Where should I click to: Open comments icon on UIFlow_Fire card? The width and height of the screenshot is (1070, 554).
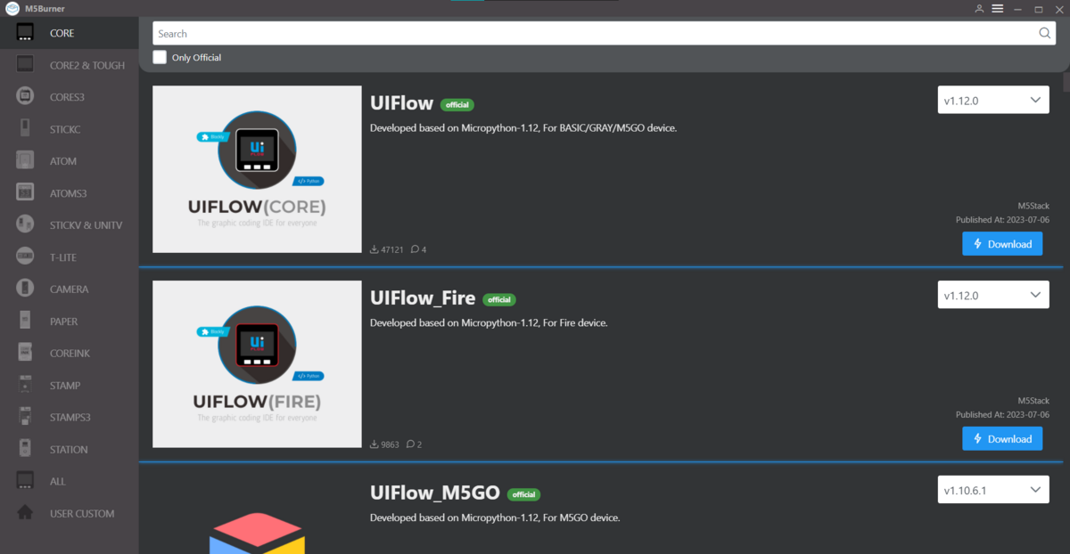pyautogui.click(x=410, y=444)
